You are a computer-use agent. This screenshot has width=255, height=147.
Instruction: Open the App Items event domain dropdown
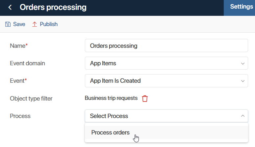(166, 63)
